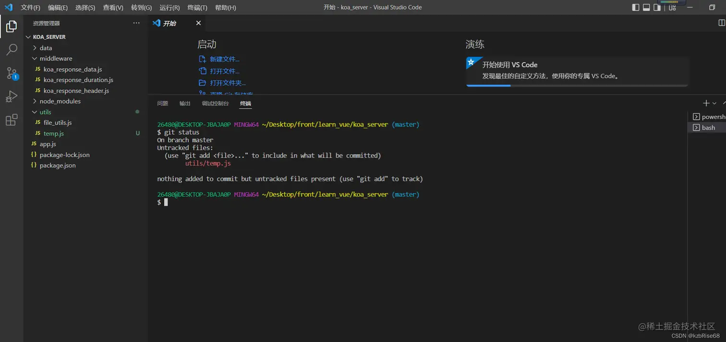726x342 pixels.
Task: Collapse the middleware folder
Action: tap(35, 59)
